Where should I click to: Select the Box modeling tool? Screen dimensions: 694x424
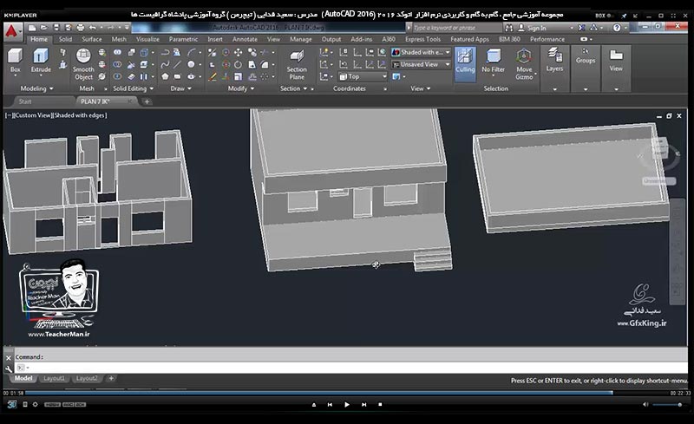15,60
